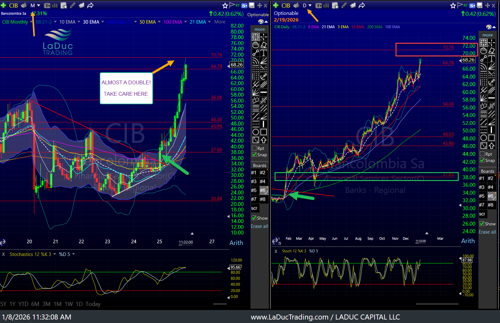Enable the Rpt checkbox in left palette
This screenshot has width=500, height=323.
[254, 148]
